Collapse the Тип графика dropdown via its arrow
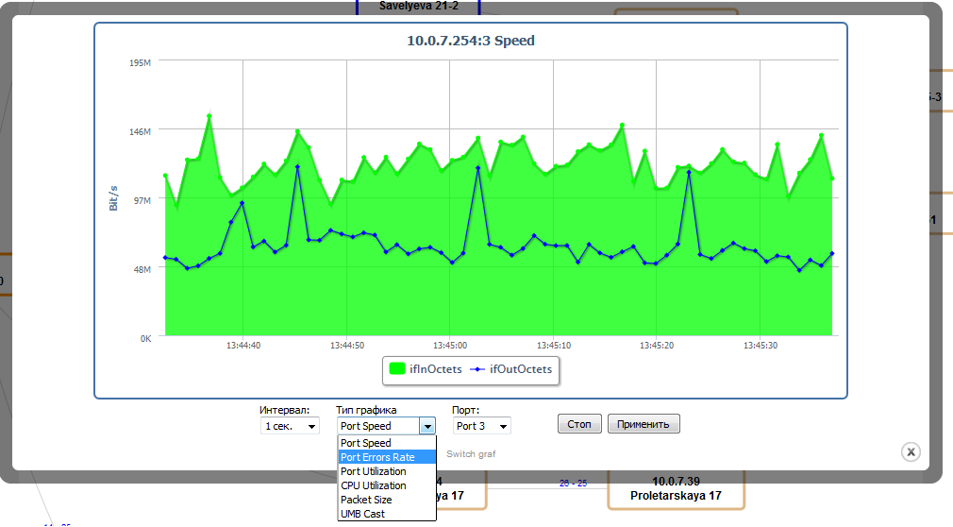Image resolution: width=953 pixels, height=527 pixels. pos(427,426)
